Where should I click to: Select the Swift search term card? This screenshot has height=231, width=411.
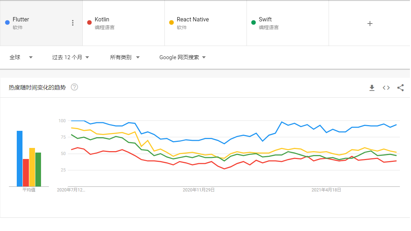click(x=288, y=23)
